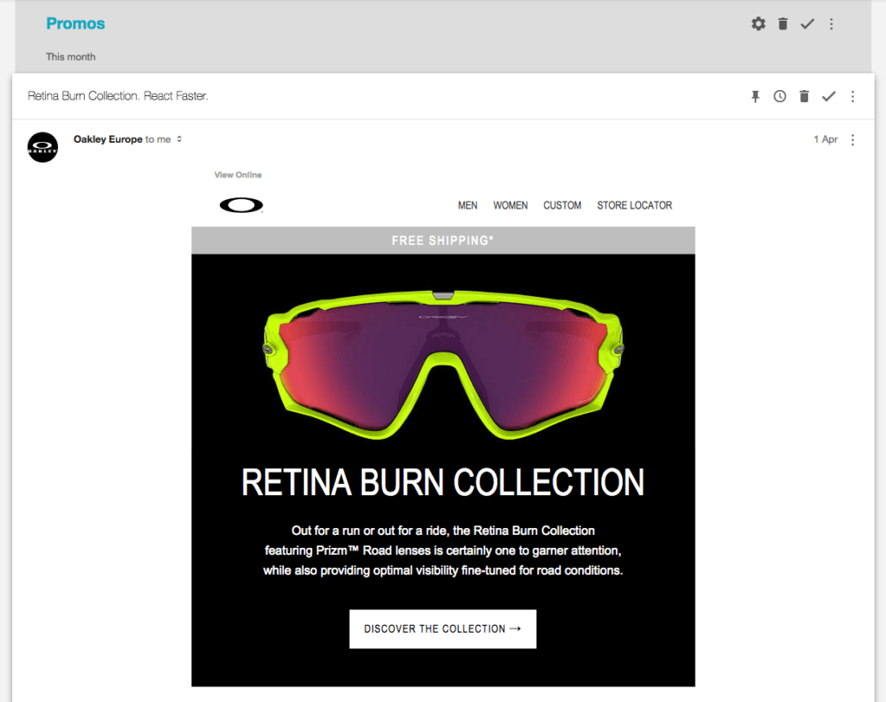Mark all Promos done with checkmark

click(807, 23)
